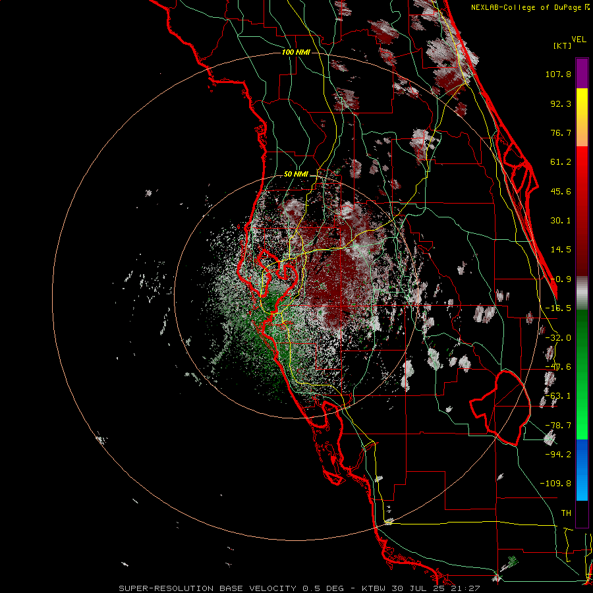
Task: Click the TH label on the legend
Action: pyautogui.click(x=566, y=513)
